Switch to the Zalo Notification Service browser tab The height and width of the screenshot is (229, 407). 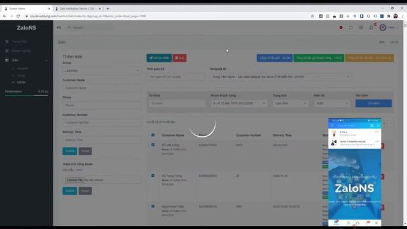[x=78, y=8]
